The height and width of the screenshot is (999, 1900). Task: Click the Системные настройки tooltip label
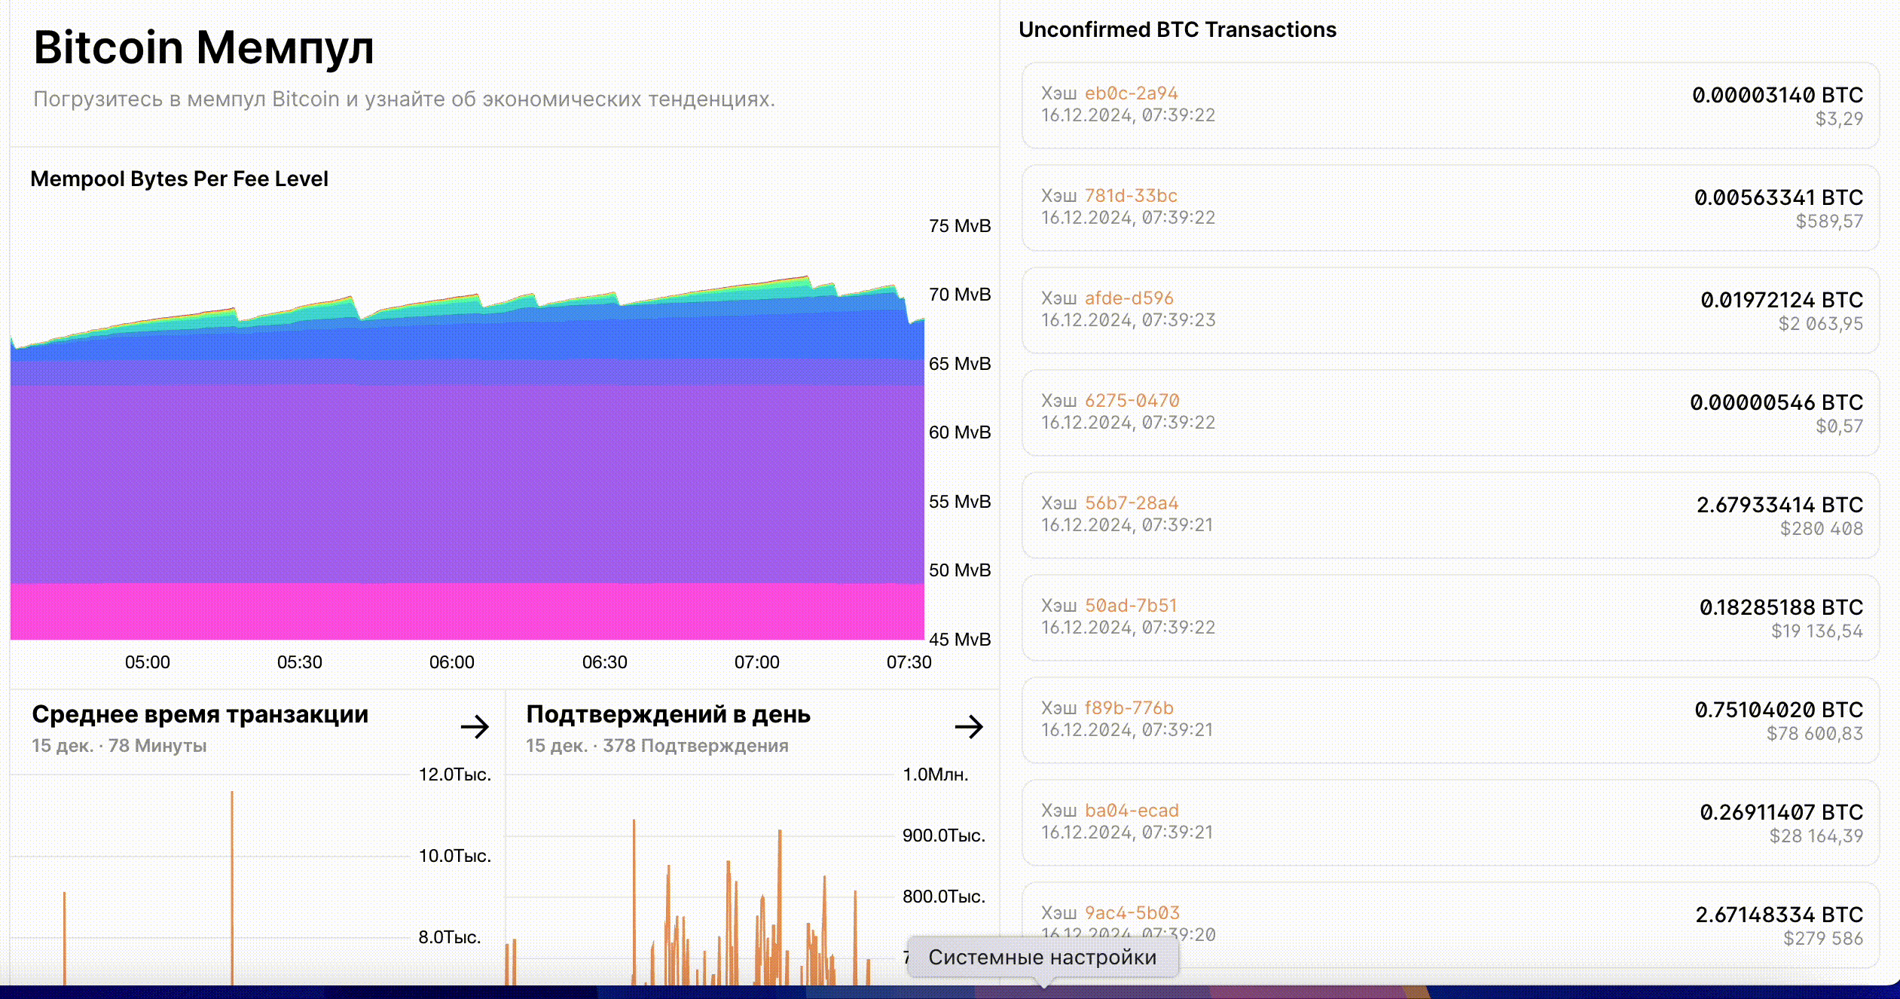[x=1042, y=958]
